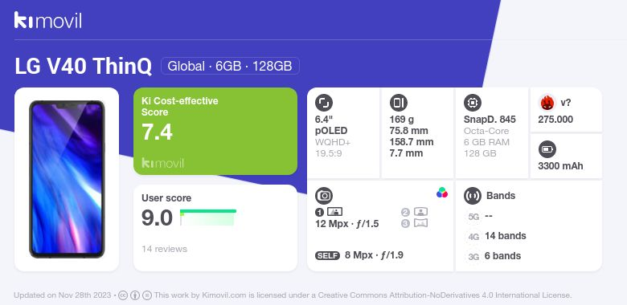Click the display size icon above 6.4"

[x=323, y=103]
